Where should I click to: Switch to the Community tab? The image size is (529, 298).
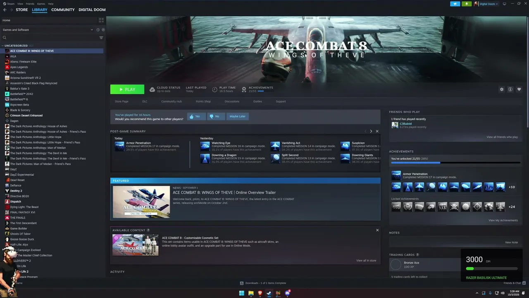[x=63, y=10]
